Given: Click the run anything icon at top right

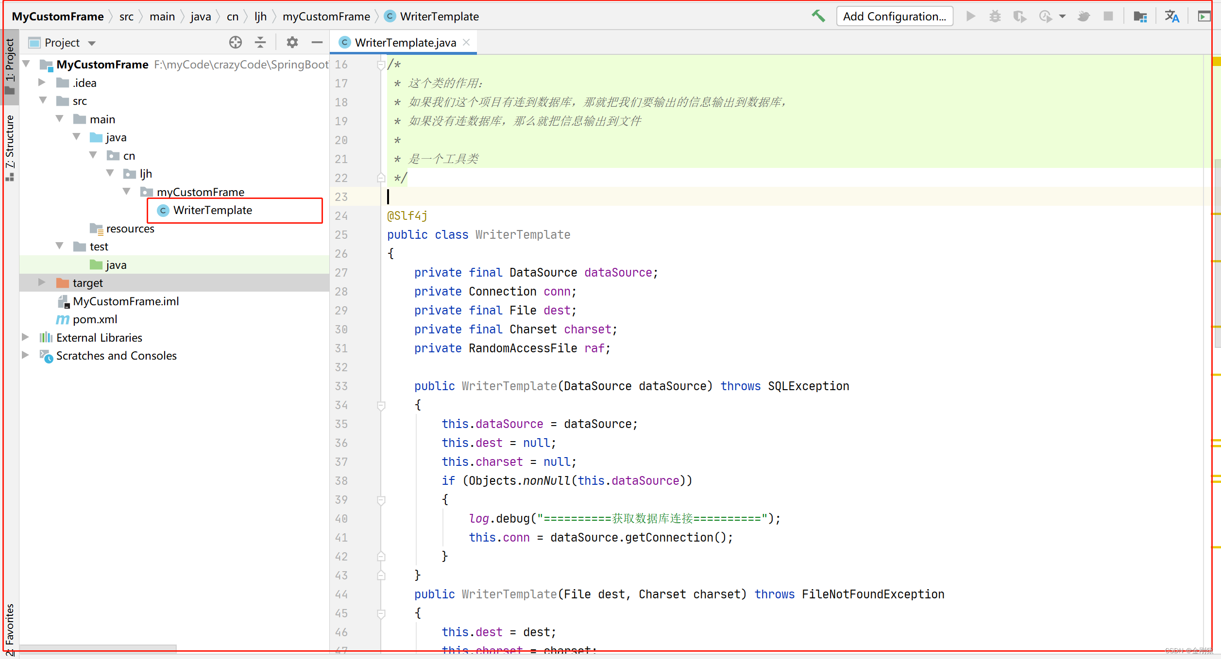Looking at the screenshot, I should click(1204, 16).
